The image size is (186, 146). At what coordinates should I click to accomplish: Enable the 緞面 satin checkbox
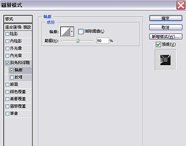pyautogui.click(x=7, y=85)
